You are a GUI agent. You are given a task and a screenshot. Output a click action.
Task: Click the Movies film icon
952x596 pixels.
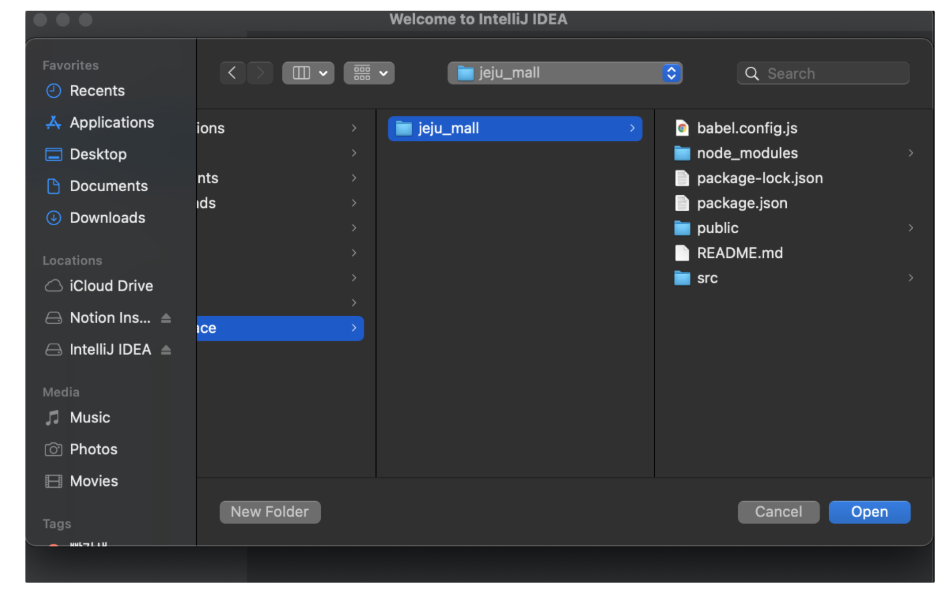pyautogui.click(x=53, y=481)
